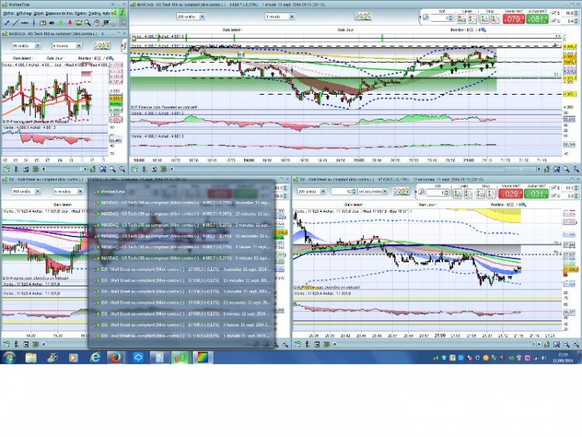Toggle the S checkbox on NASDAQ order panel
The width and height of the screenshot is (582, 437).
554,13
